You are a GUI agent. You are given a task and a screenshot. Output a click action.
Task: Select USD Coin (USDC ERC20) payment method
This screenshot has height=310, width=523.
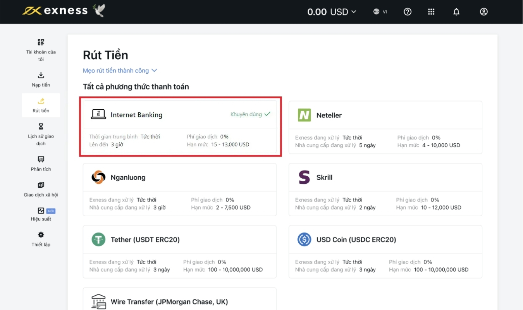click(385, 252)
